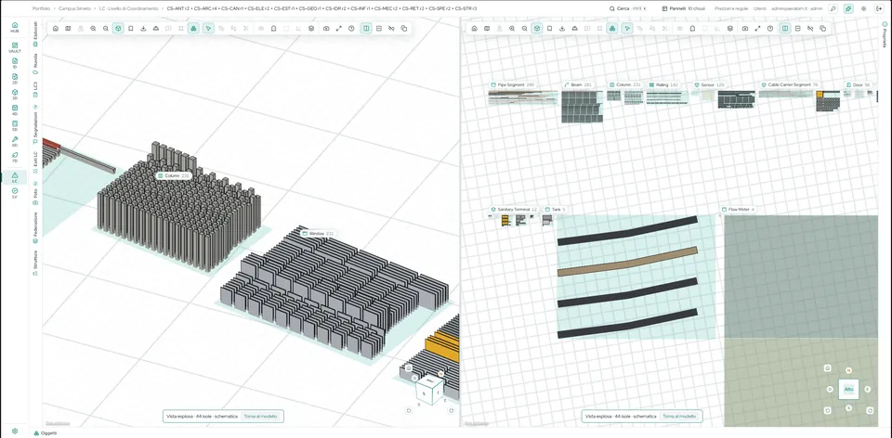The image size is (892, 438).
Task: Click the Beam 281 island label
Action: [x=578, y=84]
